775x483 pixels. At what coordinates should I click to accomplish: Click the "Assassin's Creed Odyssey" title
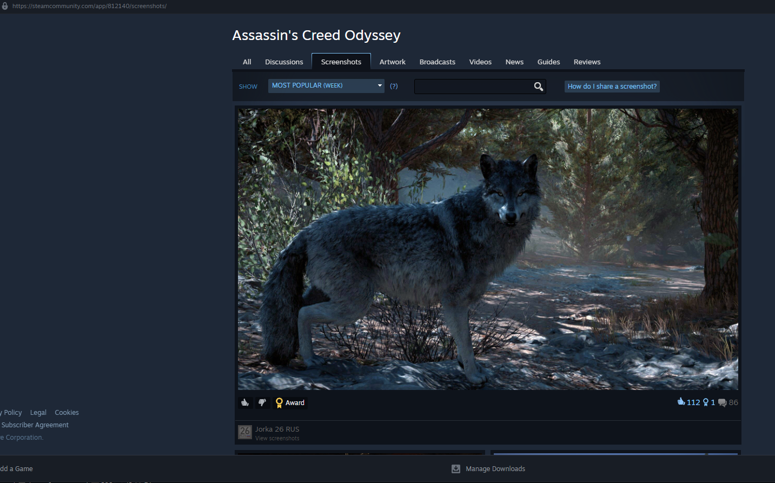pos(316,35)
